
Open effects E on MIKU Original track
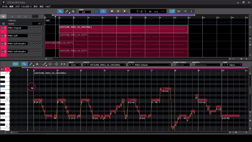[30, 28]
